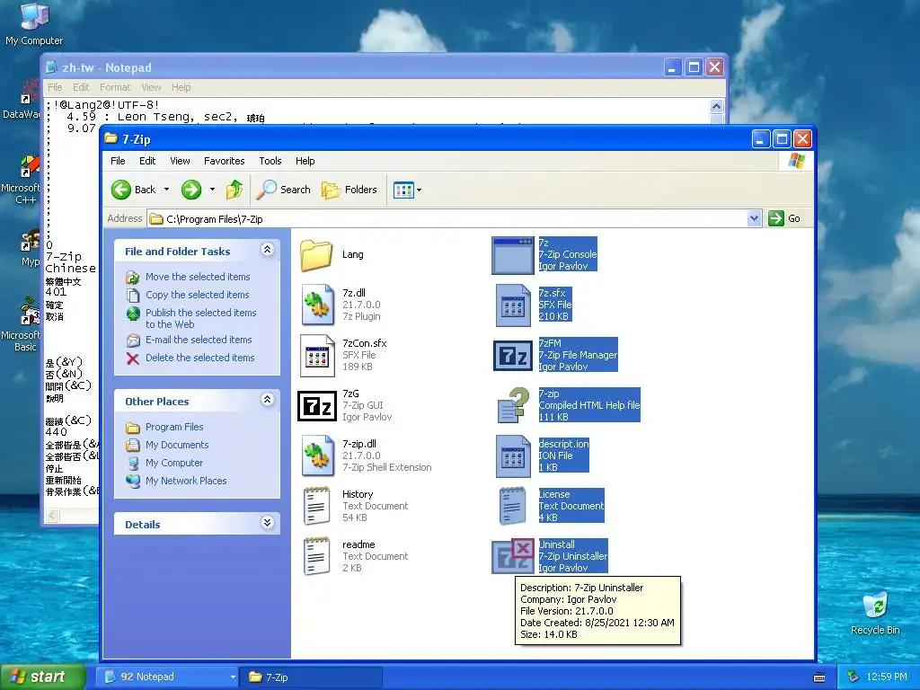Open the Back button history dropdown arrow
The height and width of the screenshot is (690, 920).
(x=166, y=190)
